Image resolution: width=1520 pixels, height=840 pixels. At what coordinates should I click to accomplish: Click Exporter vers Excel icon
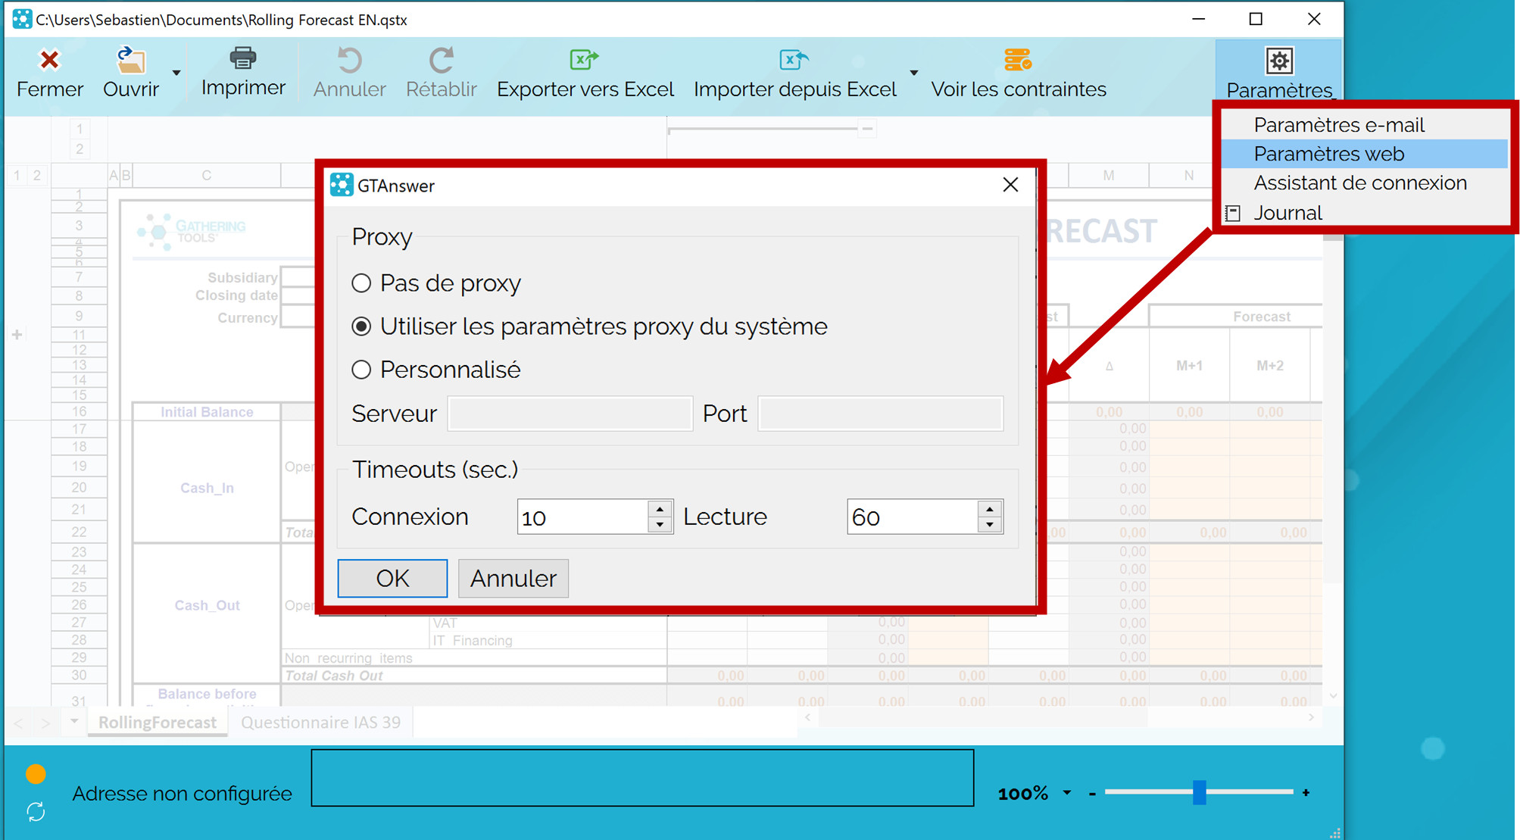(585, 59)
